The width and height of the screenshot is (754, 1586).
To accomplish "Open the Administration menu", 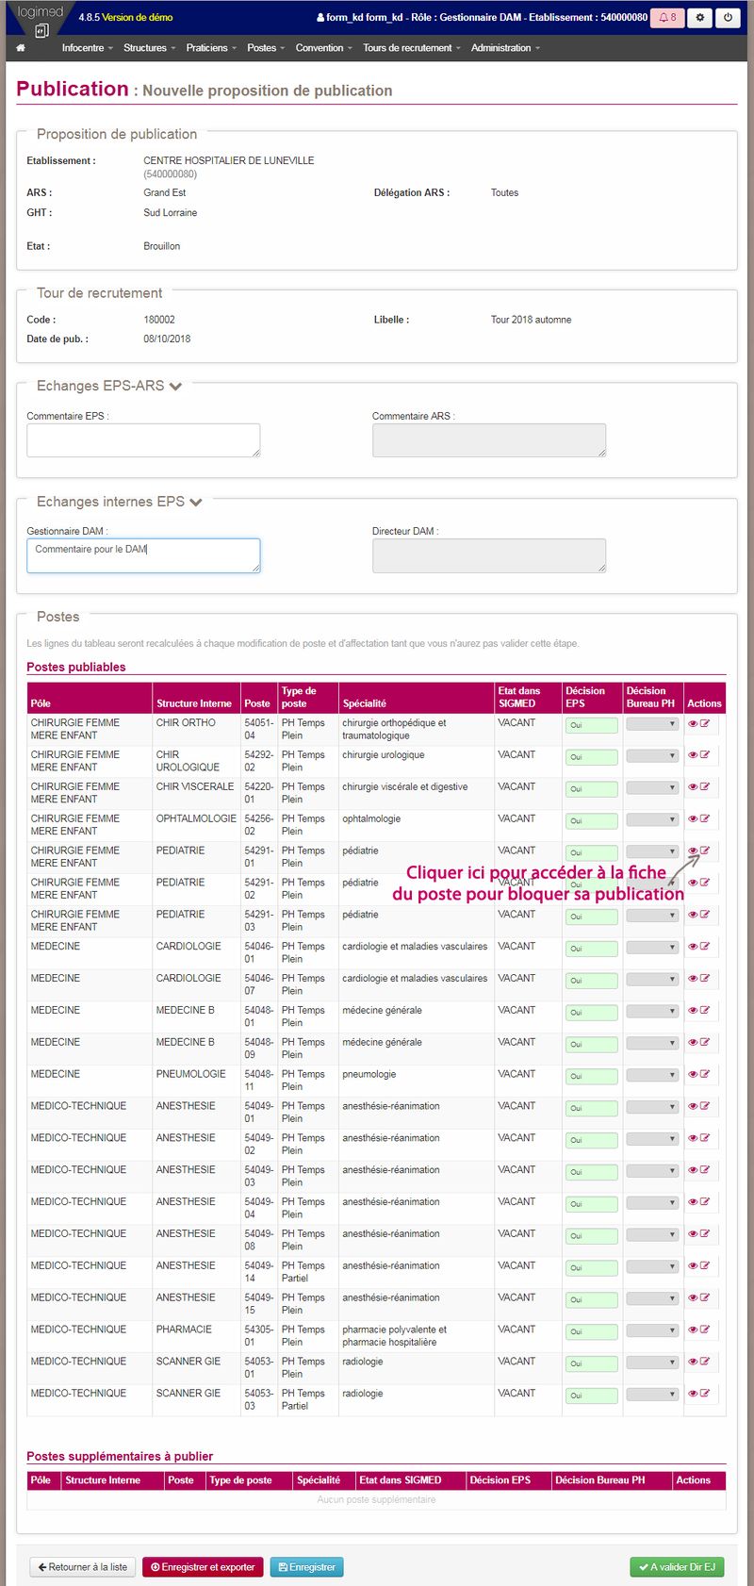I will click(505, 48).
